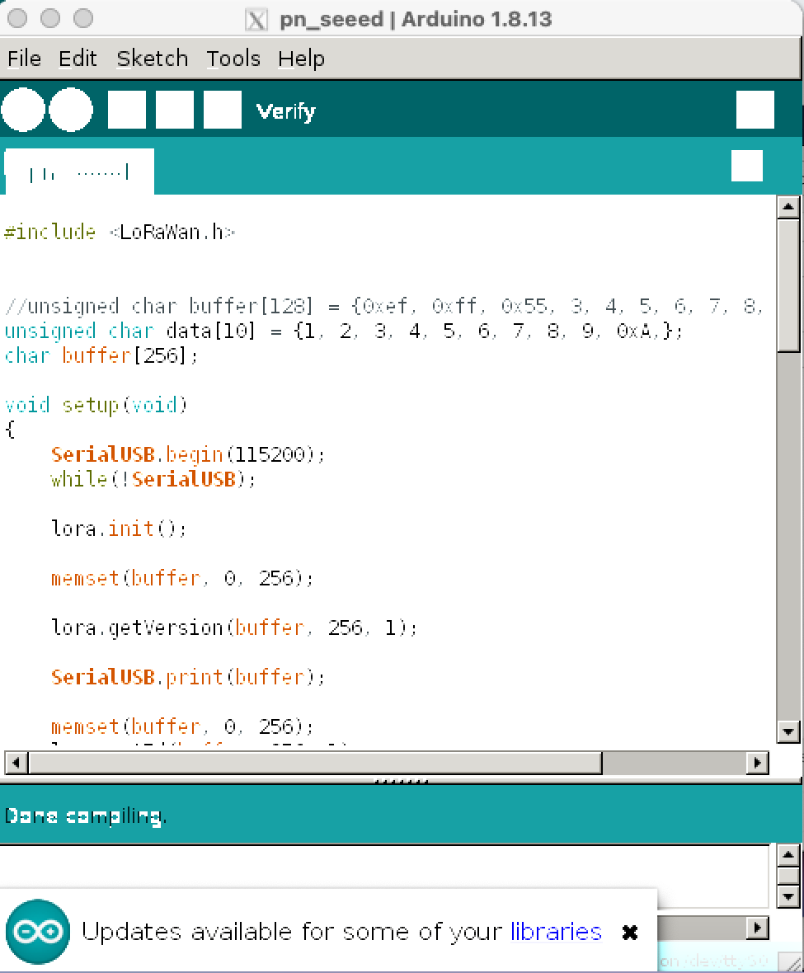Follow the libraries link in the notification

tap(556, 933)
